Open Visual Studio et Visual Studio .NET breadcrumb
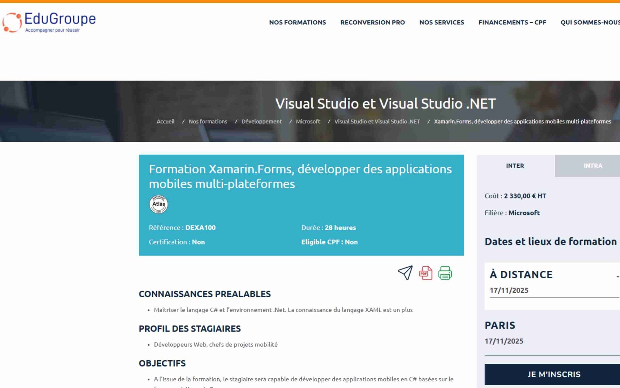620x388 pixels. coord(377,122)
